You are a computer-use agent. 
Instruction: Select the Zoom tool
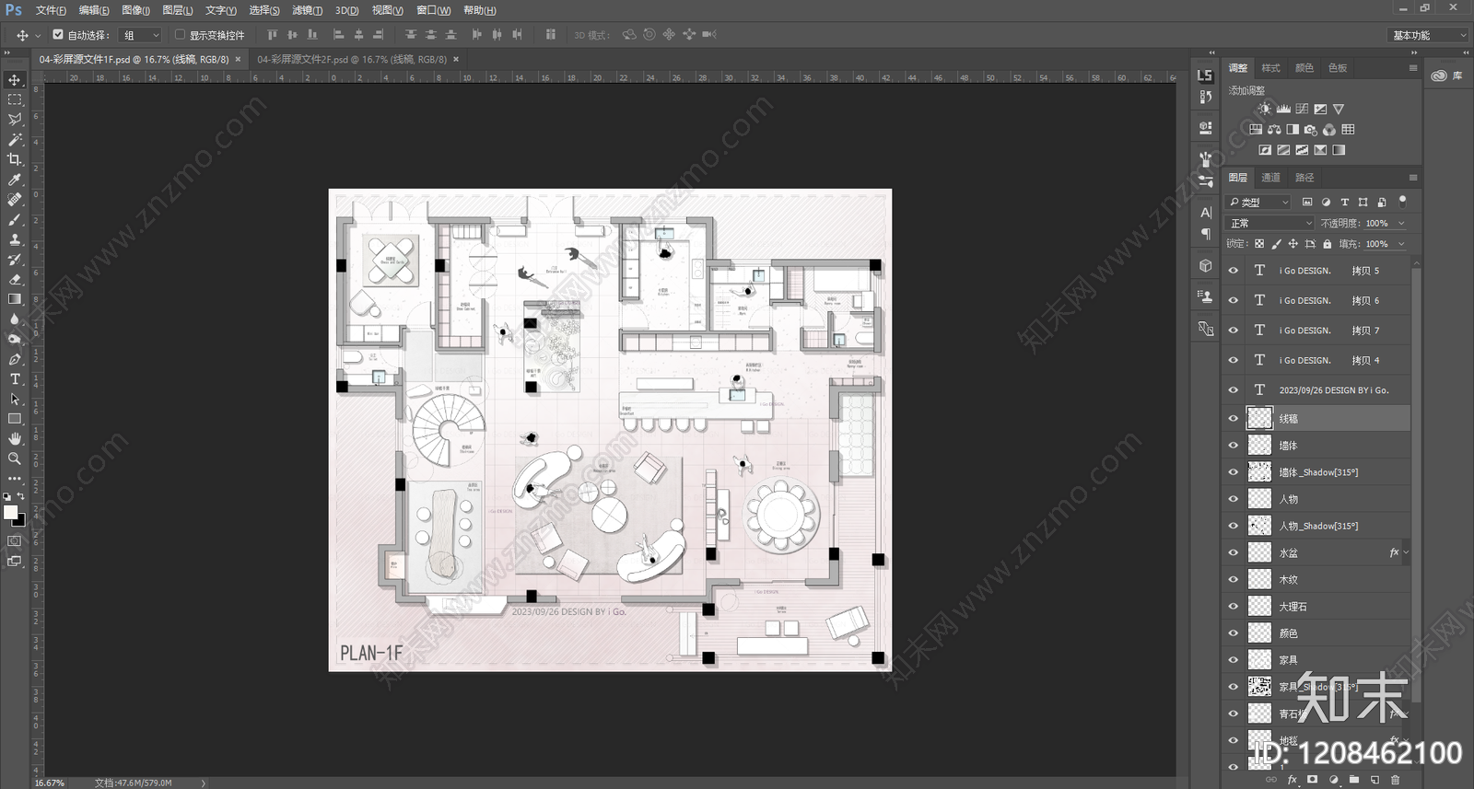(15, 458)
